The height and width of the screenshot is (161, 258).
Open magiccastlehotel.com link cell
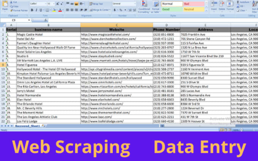[x=116, y=34]
